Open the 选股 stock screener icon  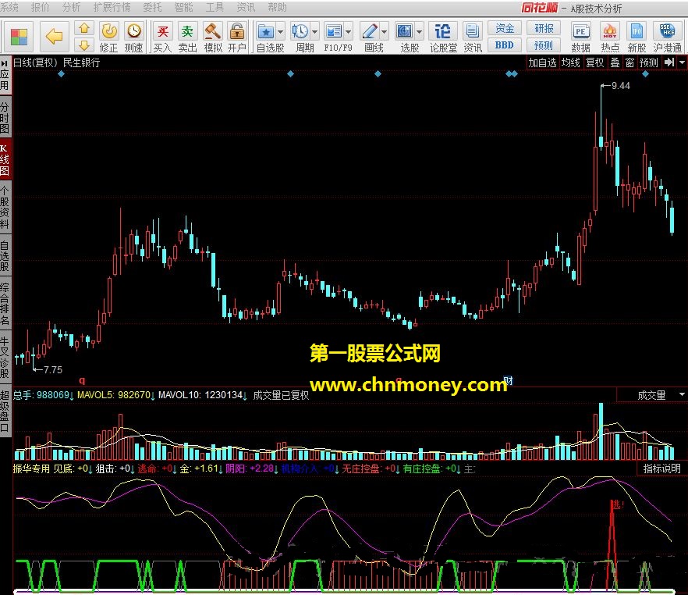[x=405, y=31]
